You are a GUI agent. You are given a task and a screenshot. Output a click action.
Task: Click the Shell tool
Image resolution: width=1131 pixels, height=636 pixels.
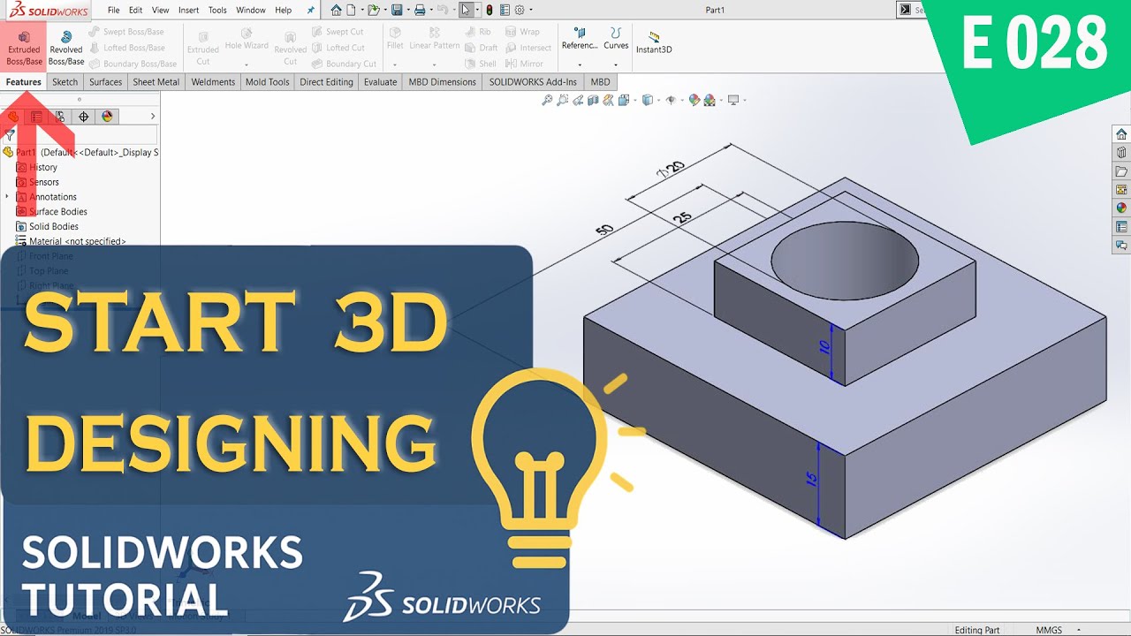(x=480, y=64)
